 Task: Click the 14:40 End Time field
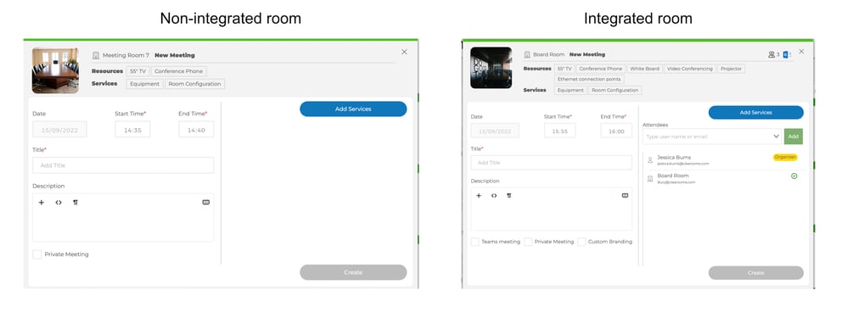click(196, 130)
